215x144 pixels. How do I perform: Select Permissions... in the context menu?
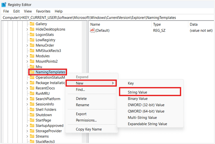[x=91, y=120]
